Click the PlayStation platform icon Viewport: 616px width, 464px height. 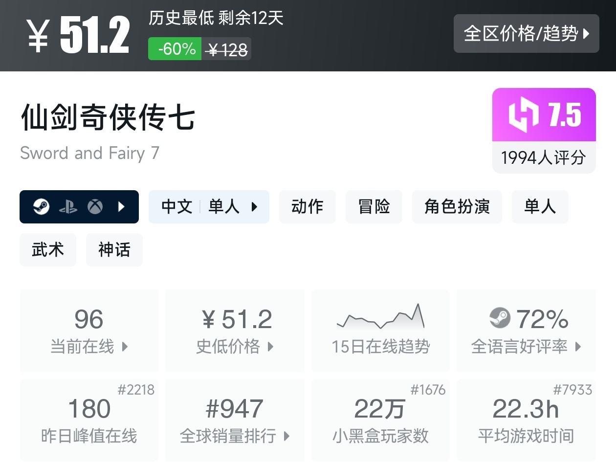68,207
